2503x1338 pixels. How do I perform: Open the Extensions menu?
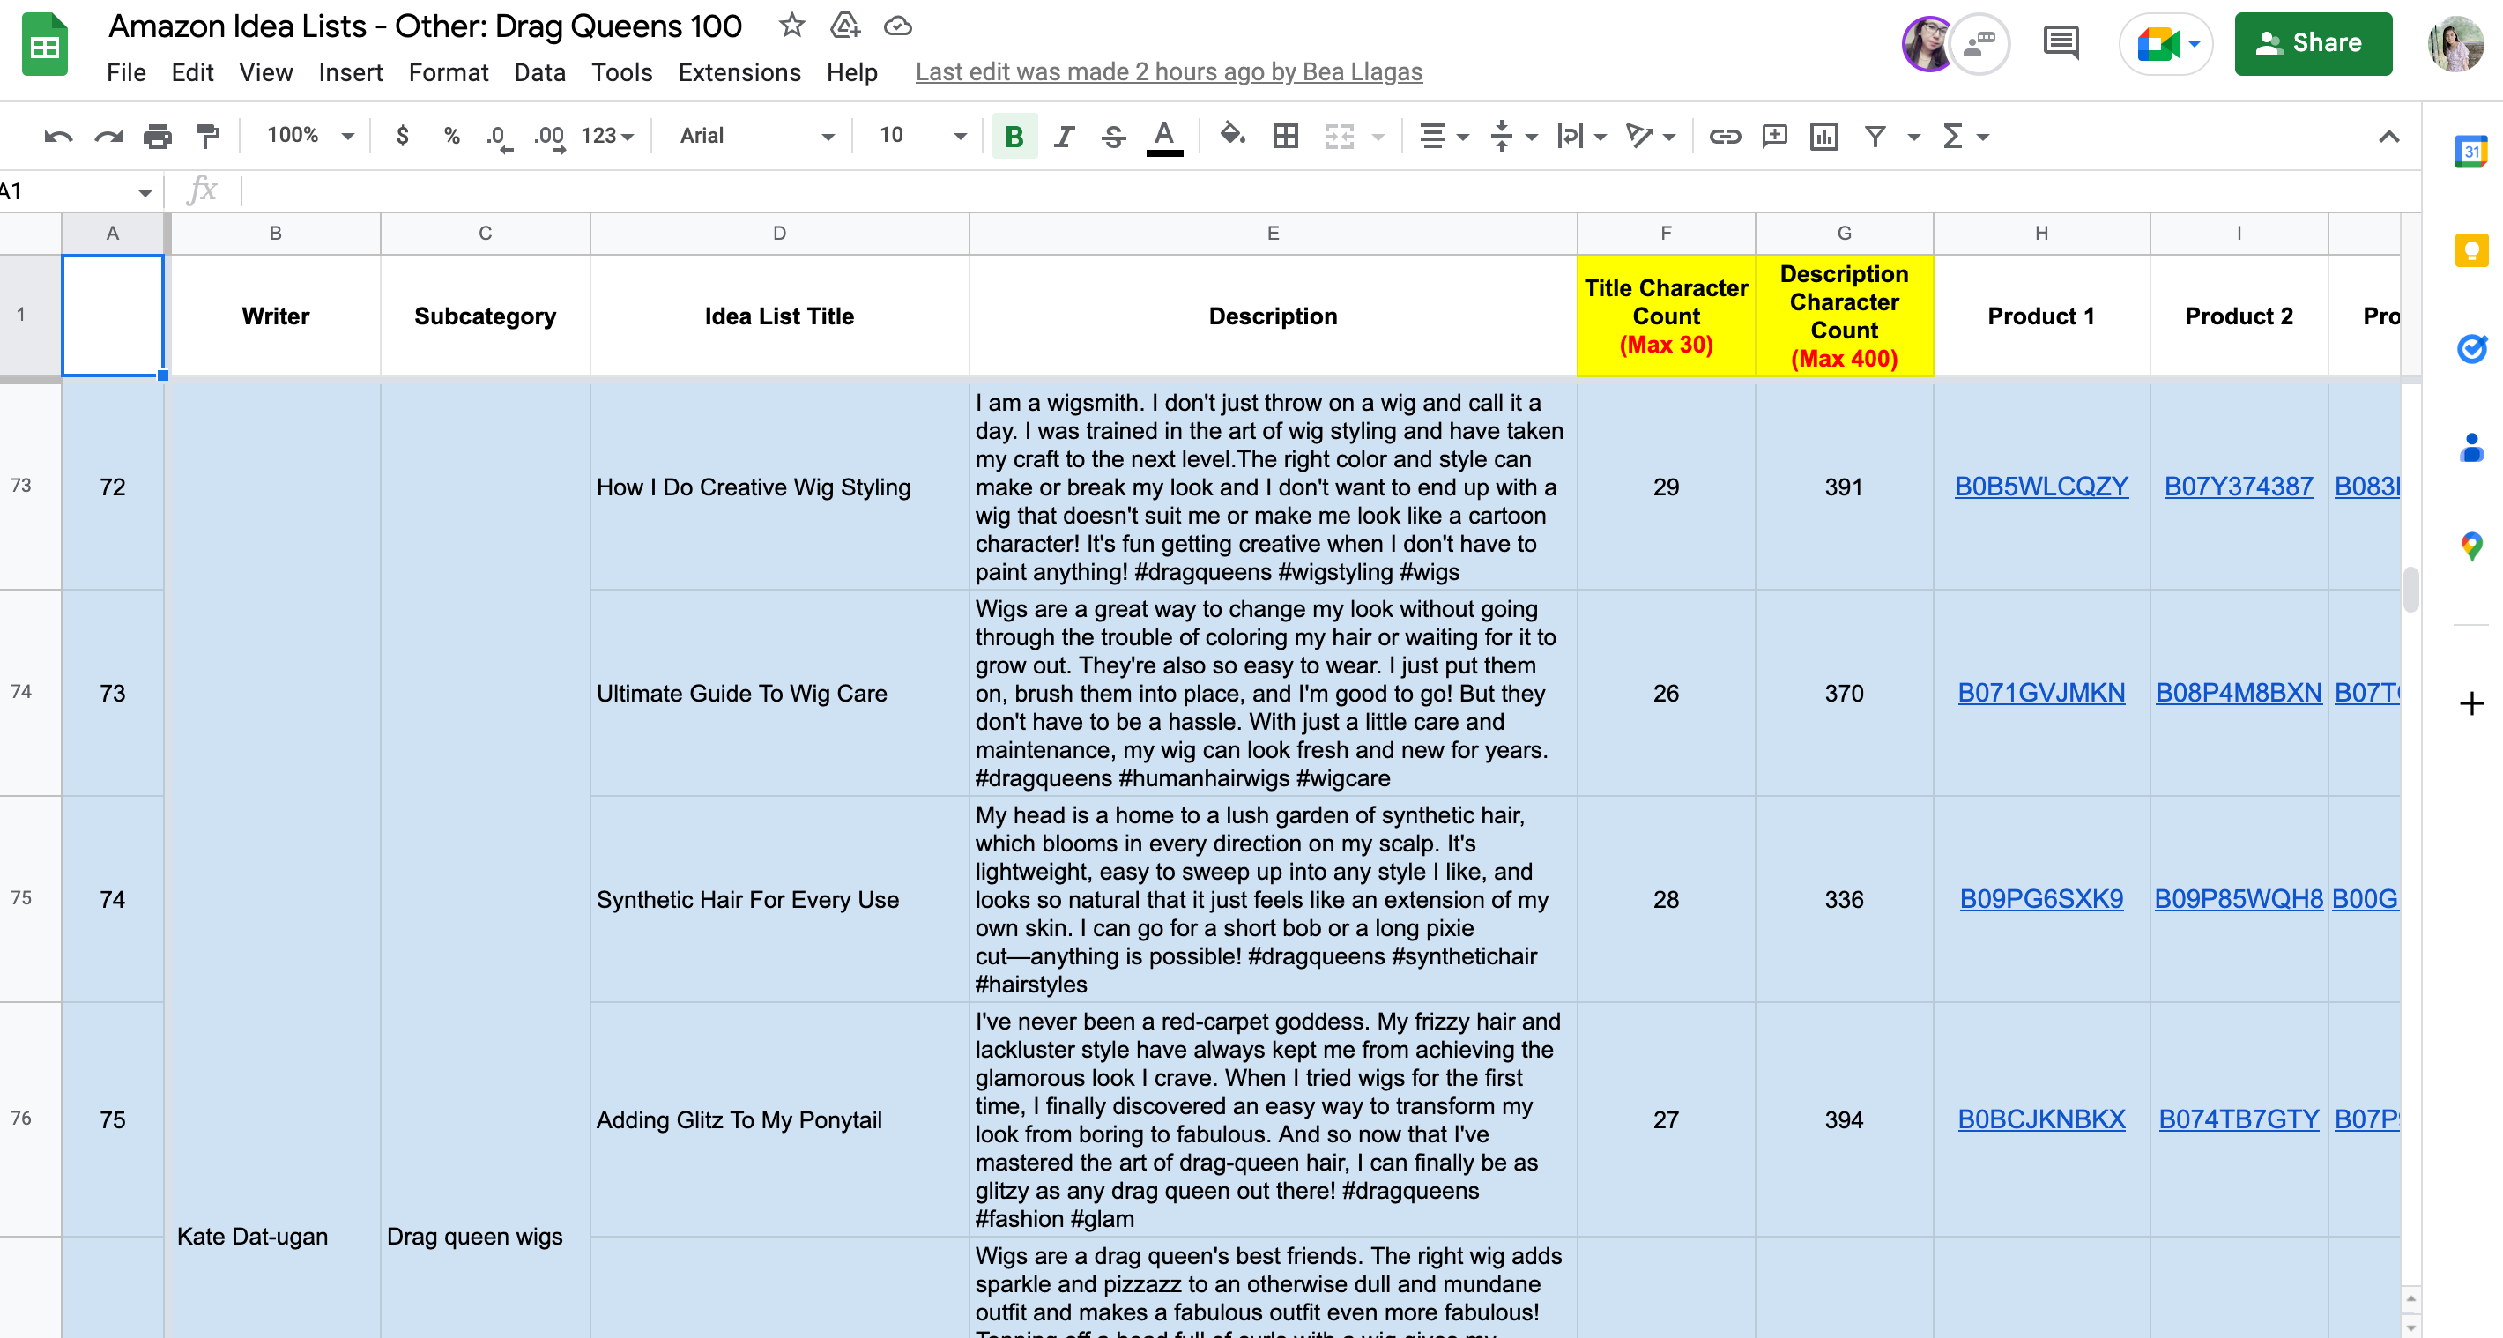[x=739, y=73]
